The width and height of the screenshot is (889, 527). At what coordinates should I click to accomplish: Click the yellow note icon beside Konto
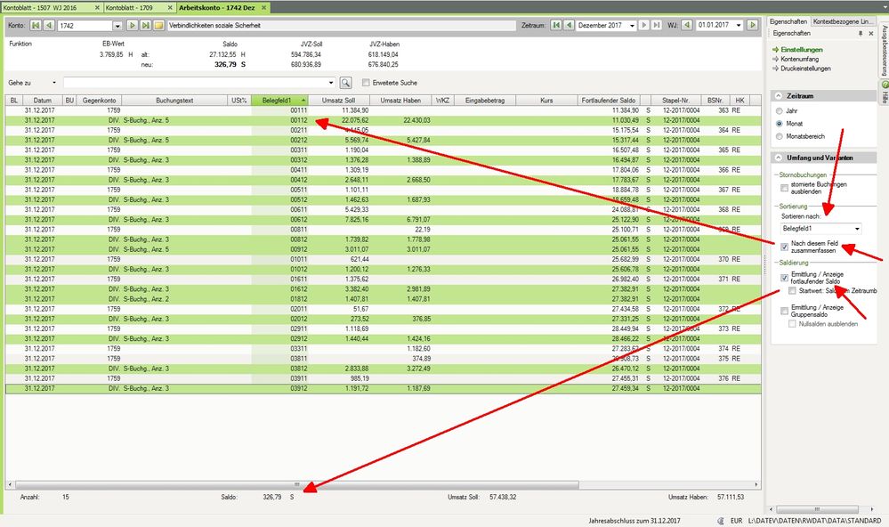[158, 26]
